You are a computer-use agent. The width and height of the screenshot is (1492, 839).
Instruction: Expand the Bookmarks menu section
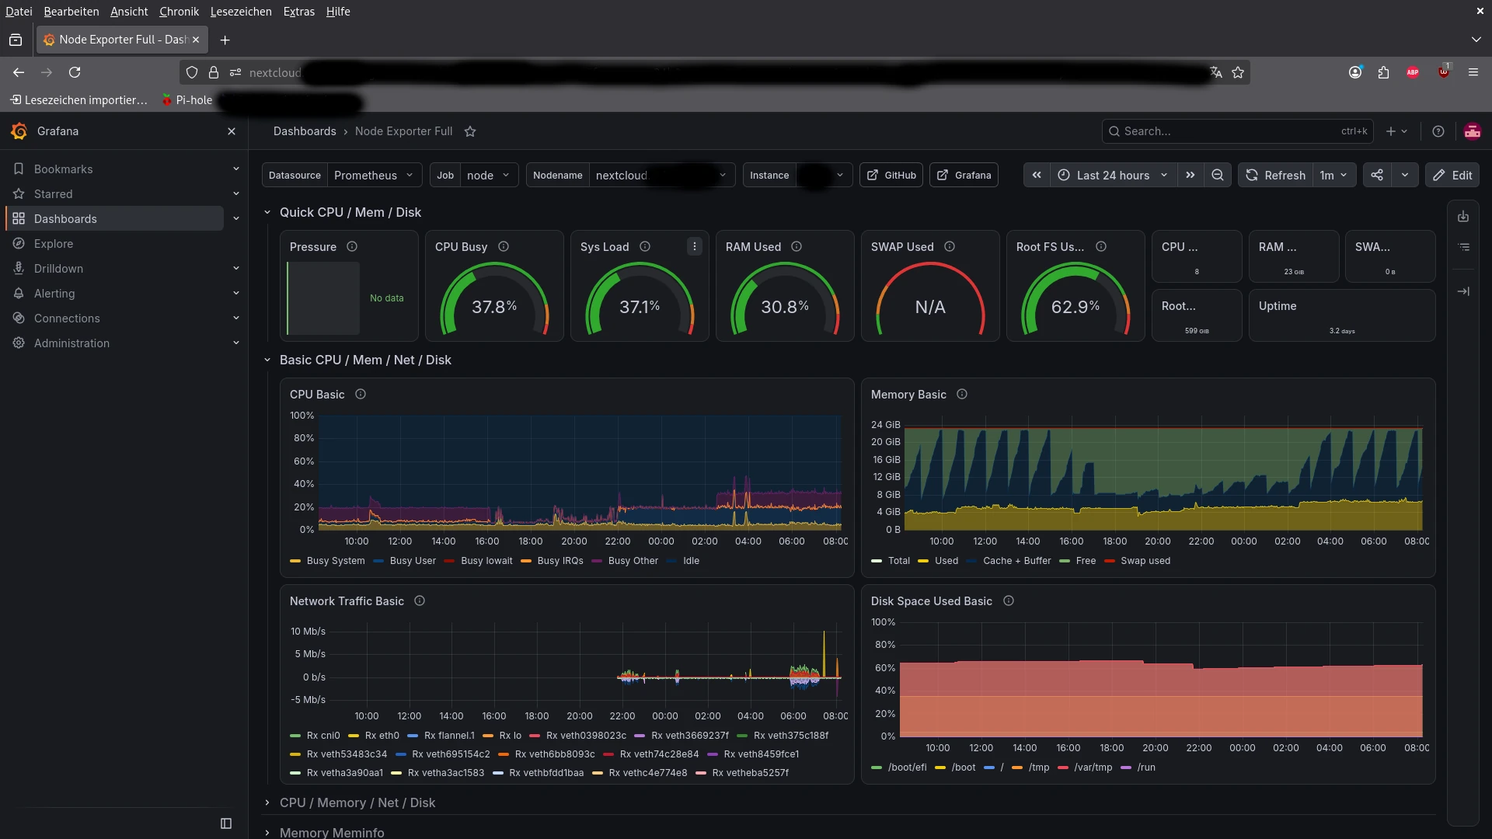pos(236,169)
